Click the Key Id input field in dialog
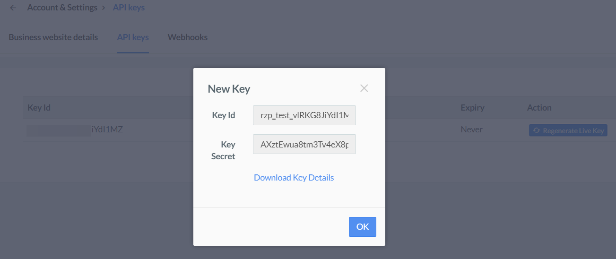The width and height of the screenshot is (616, 259). (304, 115)
